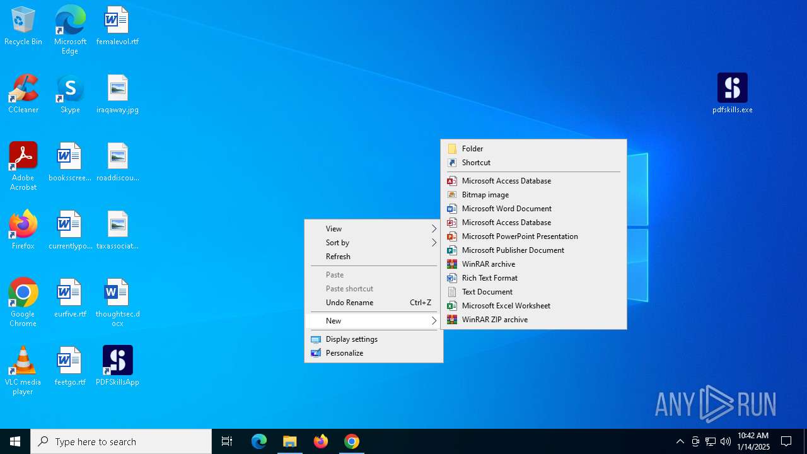Expand the Sort by submenu
The image size is (807, 454).
(374, 243)
